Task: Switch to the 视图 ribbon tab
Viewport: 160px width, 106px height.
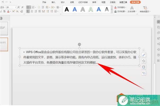Action: (103, 2)
